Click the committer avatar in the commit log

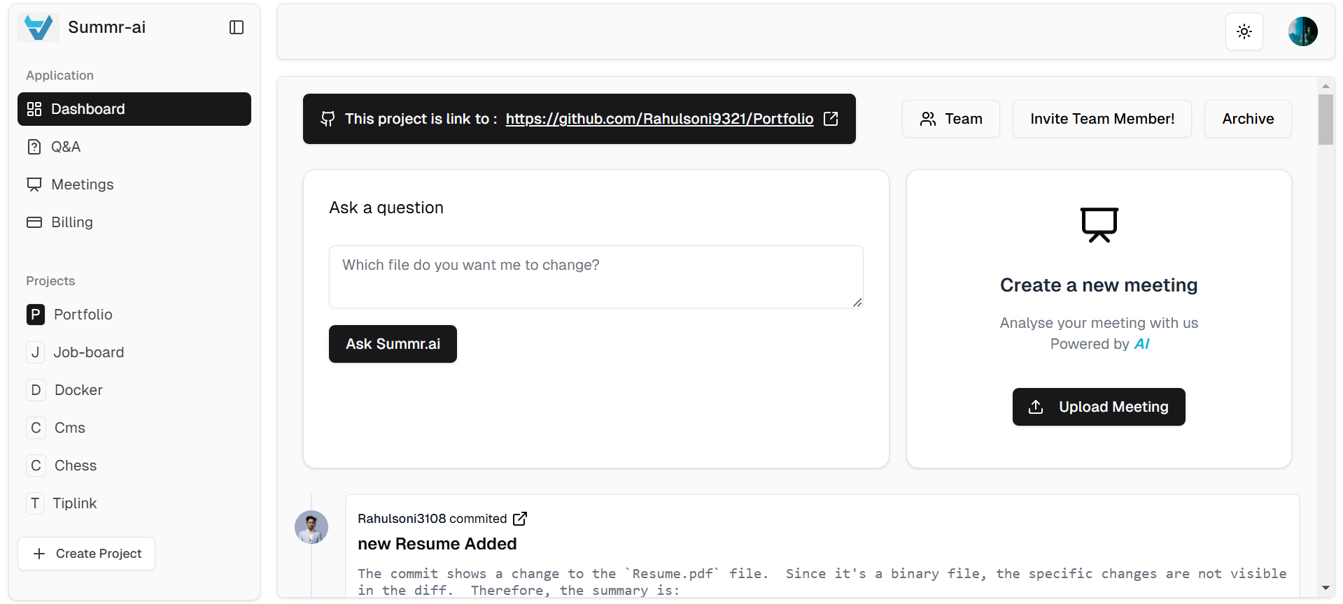[x=311, y=527]
